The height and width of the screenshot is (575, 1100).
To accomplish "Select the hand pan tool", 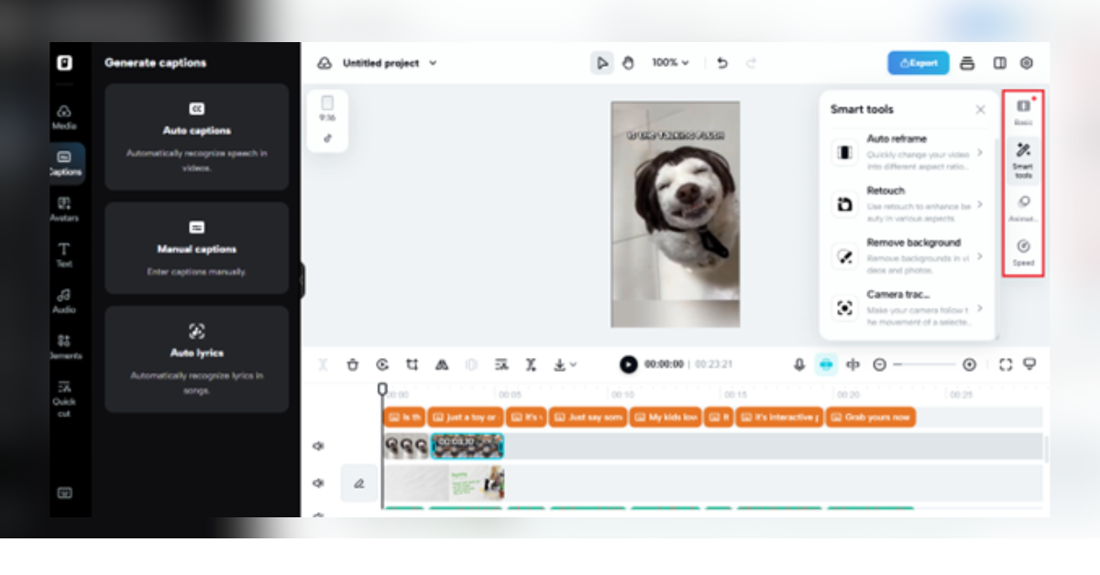I will 628,63.
